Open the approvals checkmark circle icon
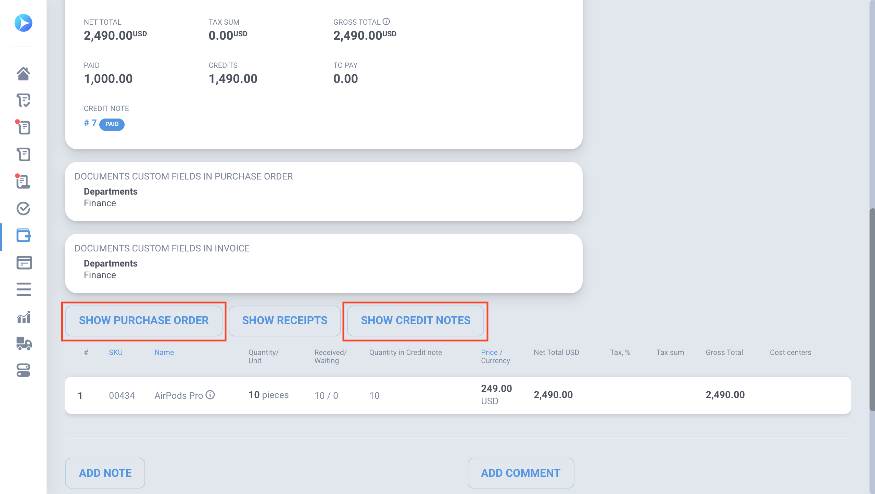 [23, 208]
